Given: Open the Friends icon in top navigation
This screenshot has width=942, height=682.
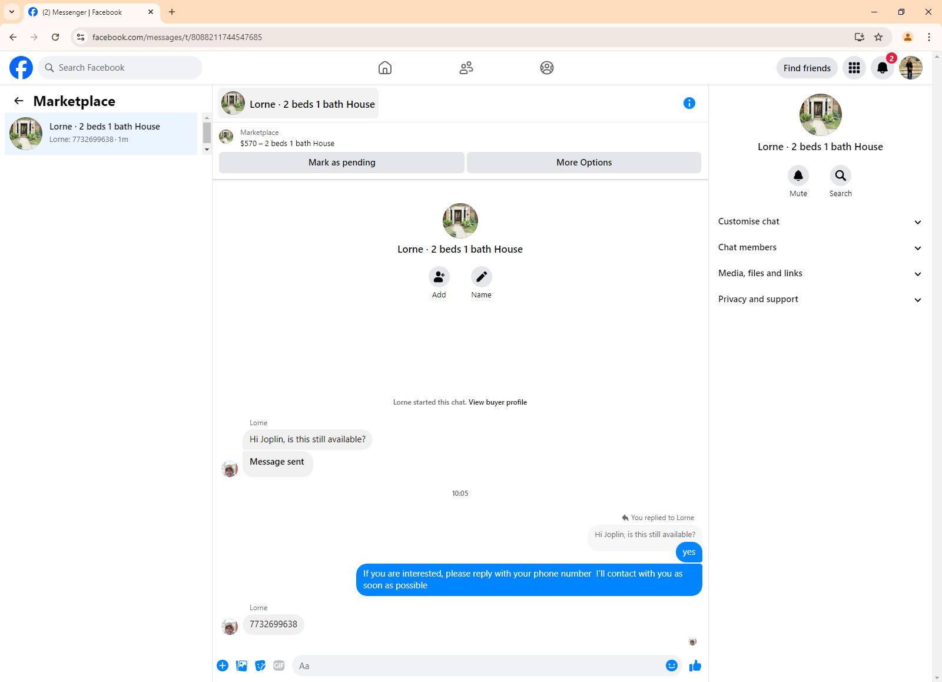Looking at the screenshot, I should [x=466, y=68].
